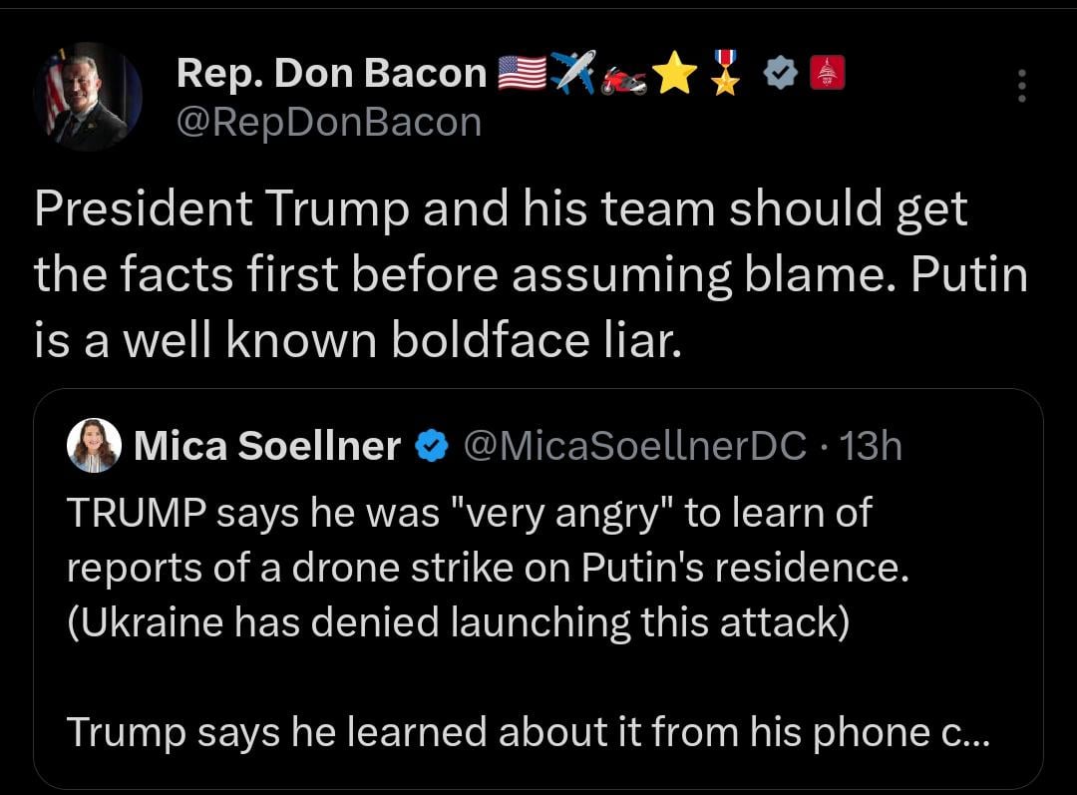Click the Mica Soellner author name

[266, 447]
